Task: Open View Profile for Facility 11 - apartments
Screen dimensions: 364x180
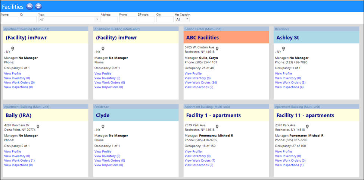Action: 283,152
